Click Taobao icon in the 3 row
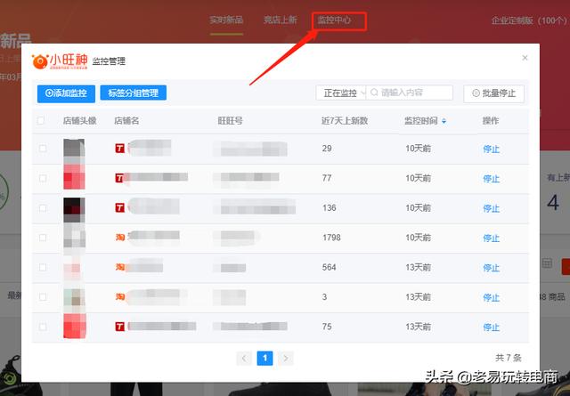The width and height of the screenshot is (570, 396). [x=120, y=297]
